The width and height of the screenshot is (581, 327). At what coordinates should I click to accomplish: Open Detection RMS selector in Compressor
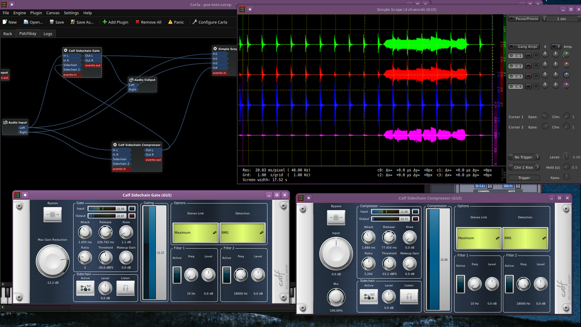pos(526,238)
